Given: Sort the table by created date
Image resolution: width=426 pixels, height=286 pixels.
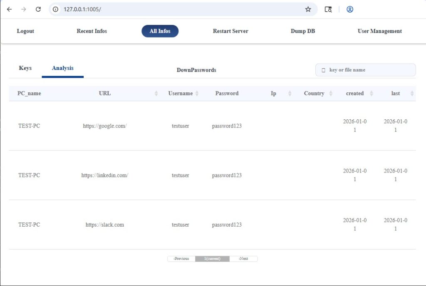Looking at the screenshot, I should point(372,94).
